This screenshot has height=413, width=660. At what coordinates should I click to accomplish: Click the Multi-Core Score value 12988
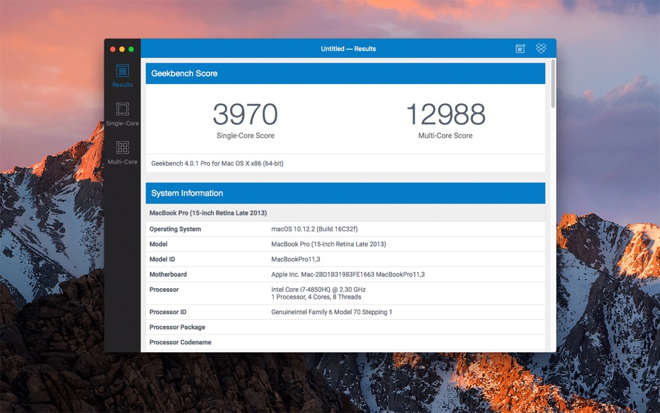coord(446,114)
